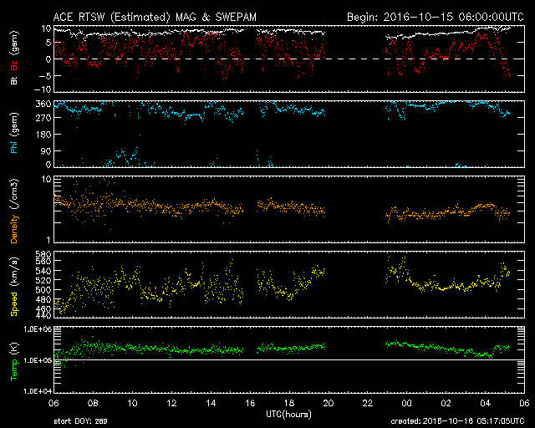This screenshot has height=428, width=535.
Task: Select the 1.0E+04 tick on the Temp axis
Action: click(38, 391)
